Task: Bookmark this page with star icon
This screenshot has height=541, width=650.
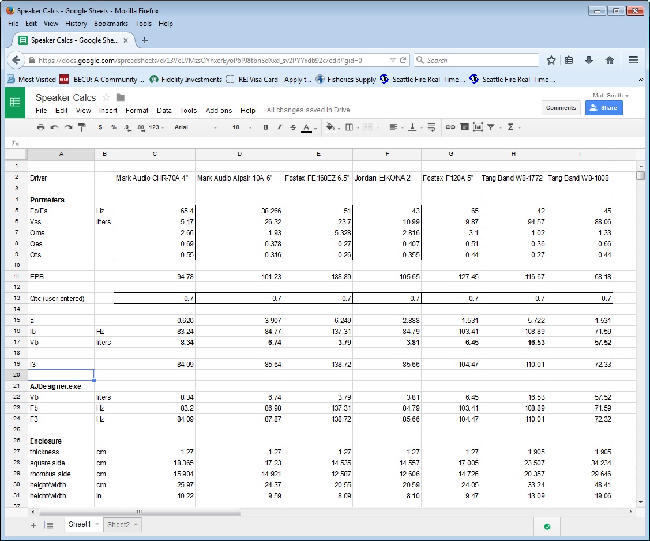Action: tap(551, 60)
